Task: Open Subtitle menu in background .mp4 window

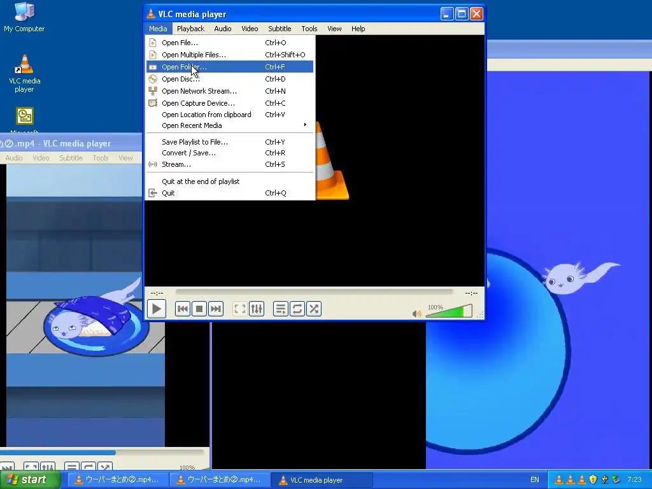Action: click(71, 158)
